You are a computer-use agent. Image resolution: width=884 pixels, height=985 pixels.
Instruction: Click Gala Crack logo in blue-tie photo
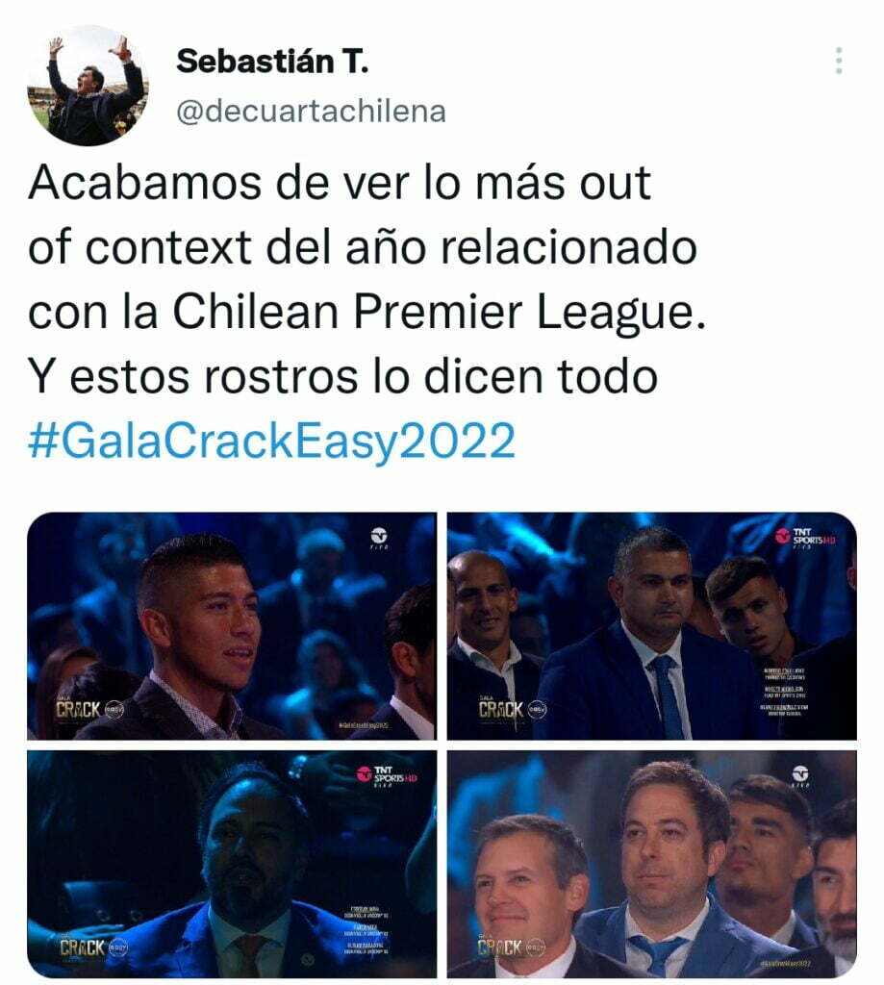(x=512, y=709)
